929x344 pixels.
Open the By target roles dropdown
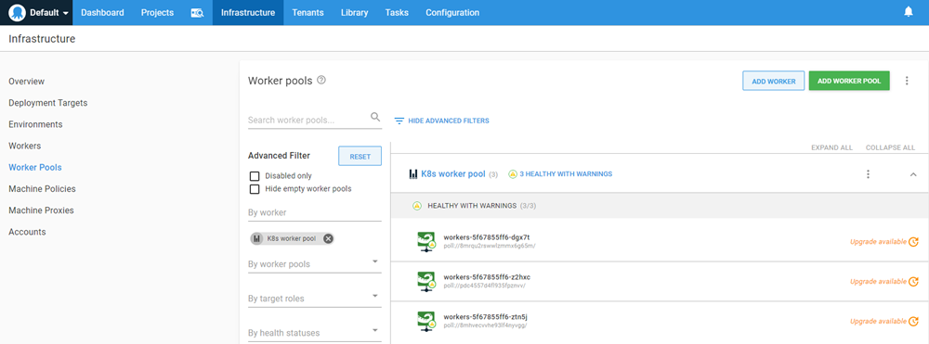click(315, 298)
